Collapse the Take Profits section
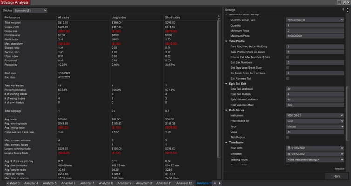This screenshot has height=186, width=351. (x=226, y=41)
